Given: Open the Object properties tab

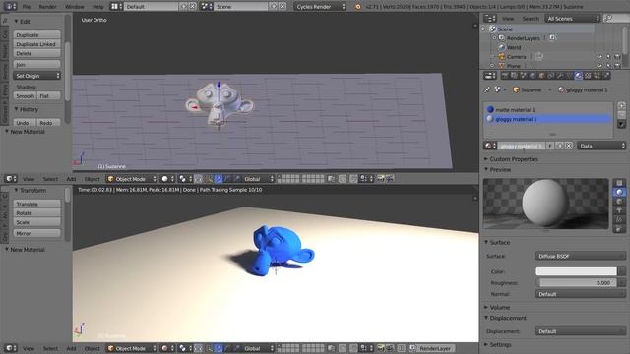Looking at the screenshot, I should coord(541,76).
